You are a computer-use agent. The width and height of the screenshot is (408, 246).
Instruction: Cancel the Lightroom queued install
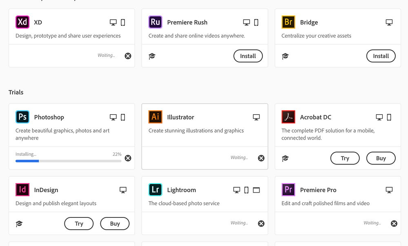(x=261, y=224)
